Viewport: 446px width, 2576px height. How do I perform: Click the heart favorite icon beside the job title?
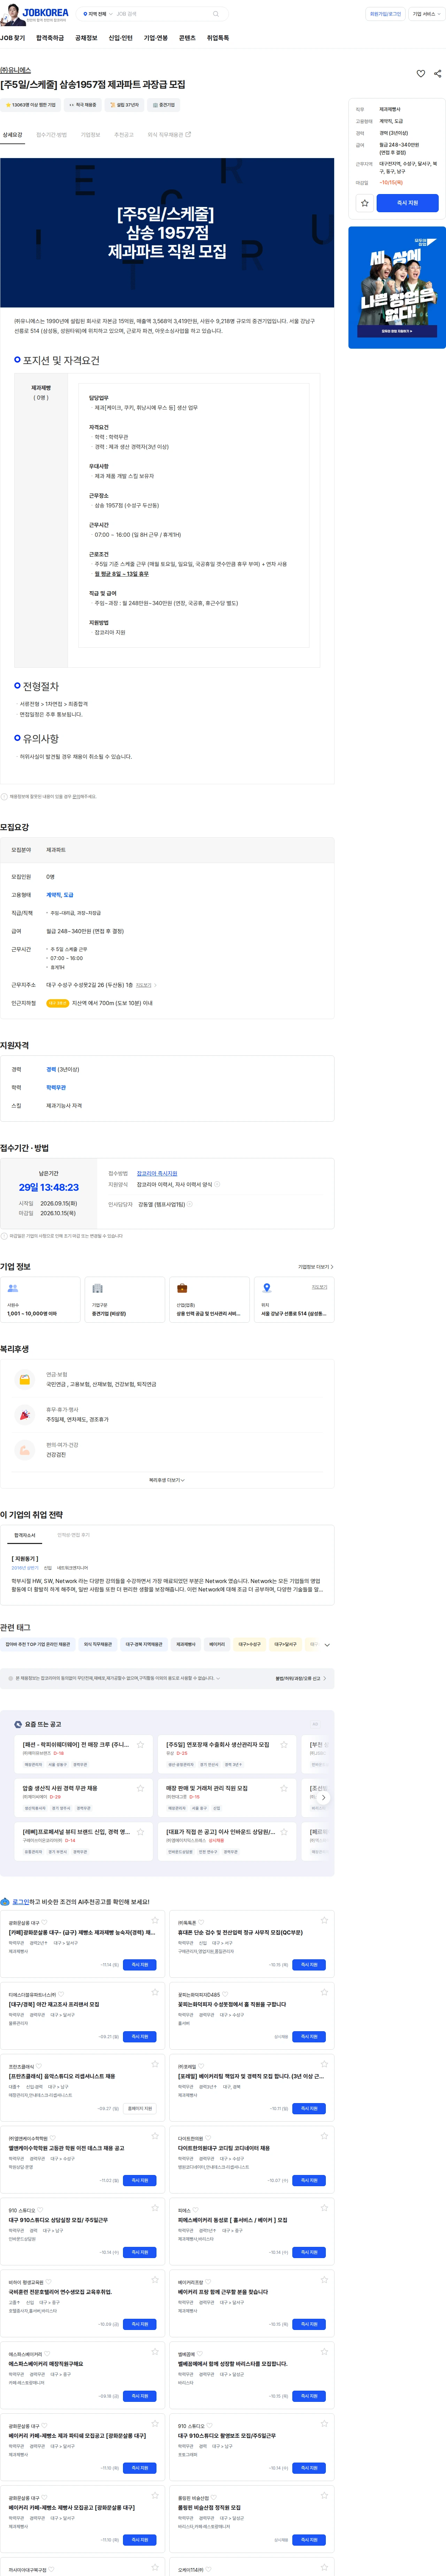pos(421,74)
